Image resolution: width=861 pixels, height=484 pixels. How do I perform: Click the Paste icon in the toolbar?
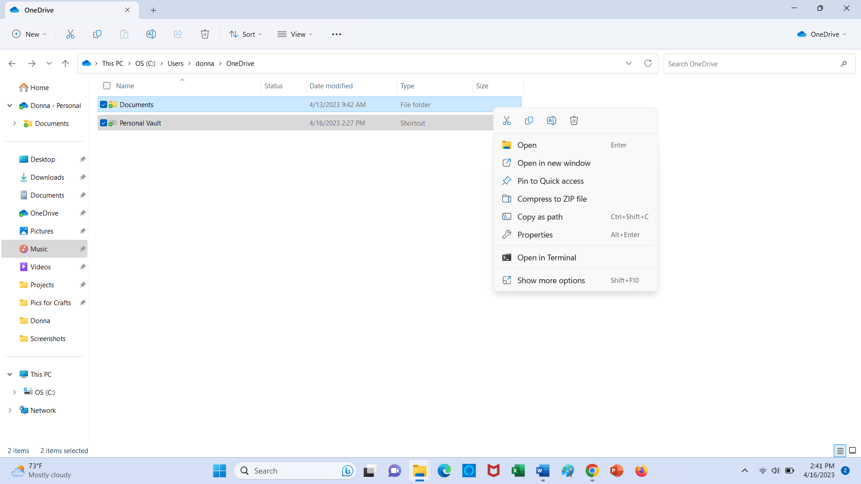point(124,34)
